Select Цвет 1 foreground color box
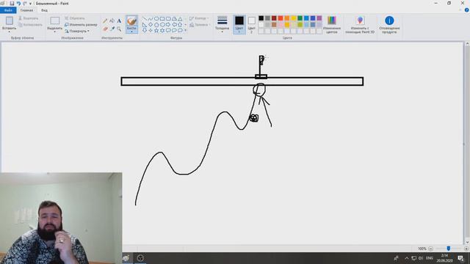Viewport: 470px width, 264px height. (x=239, y=24)
